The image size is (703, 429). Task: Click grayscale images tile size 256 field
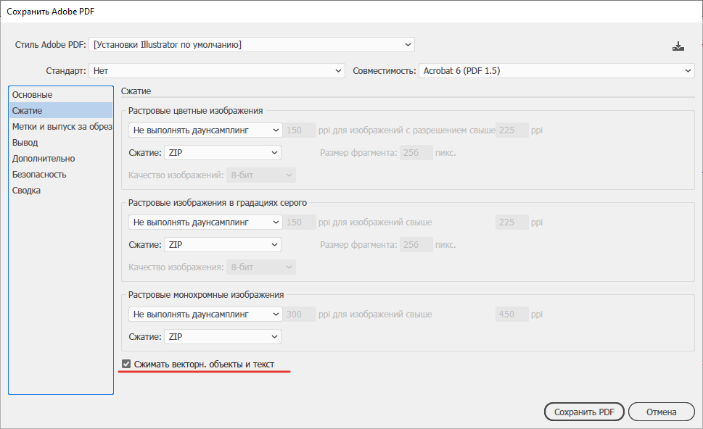tap(416, 244)
